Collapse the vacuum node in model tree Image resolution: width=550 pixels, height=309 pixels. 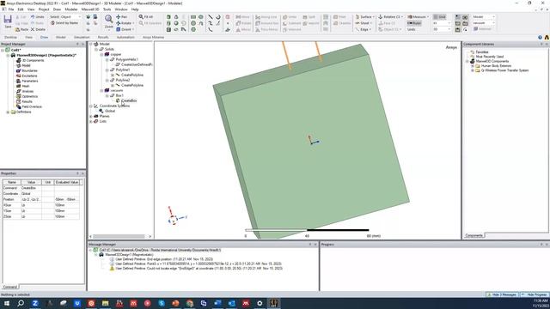coord(101,91)
